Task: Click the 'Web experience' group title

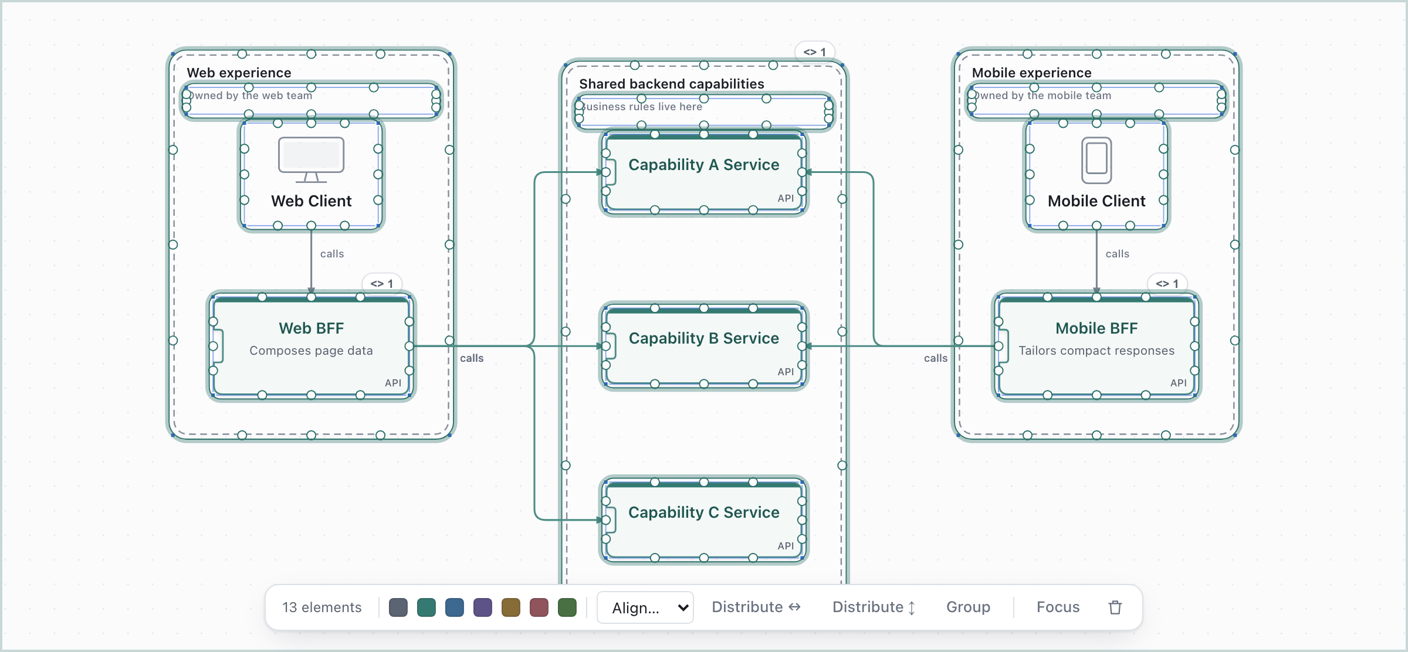Action: click(239, 73)
